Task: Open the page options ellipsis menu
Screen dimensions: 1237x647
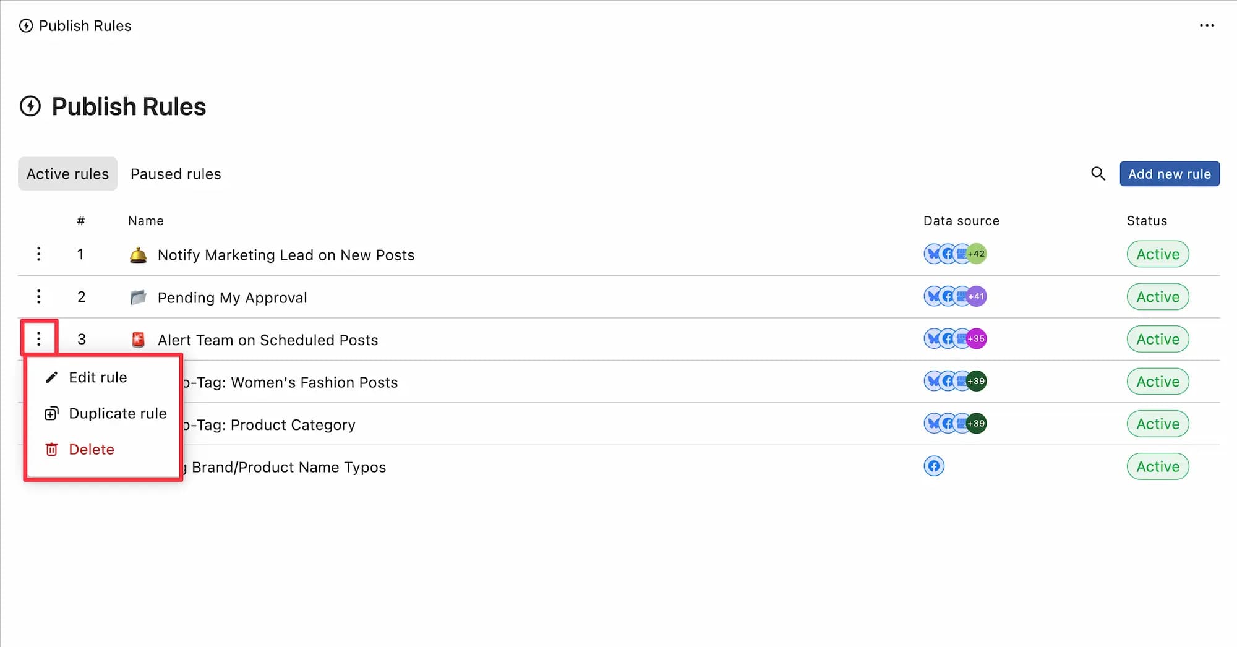Action: click(x=1207, y=25)
